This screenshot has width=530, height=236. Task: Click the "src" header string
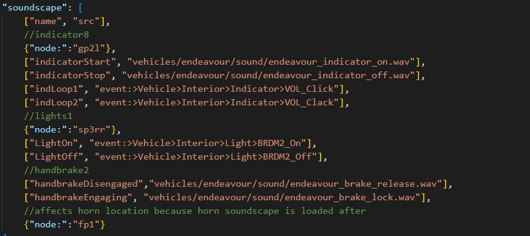(x=86, y=21)
